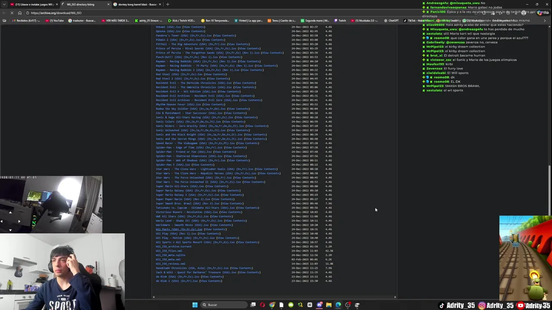Open Discord from the taskbar
This screenshot has width=552, height=310.
[319, 305]
